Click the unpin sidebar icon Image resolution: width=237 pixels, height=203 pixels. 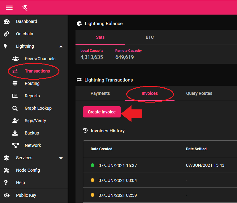pos(25,8)
